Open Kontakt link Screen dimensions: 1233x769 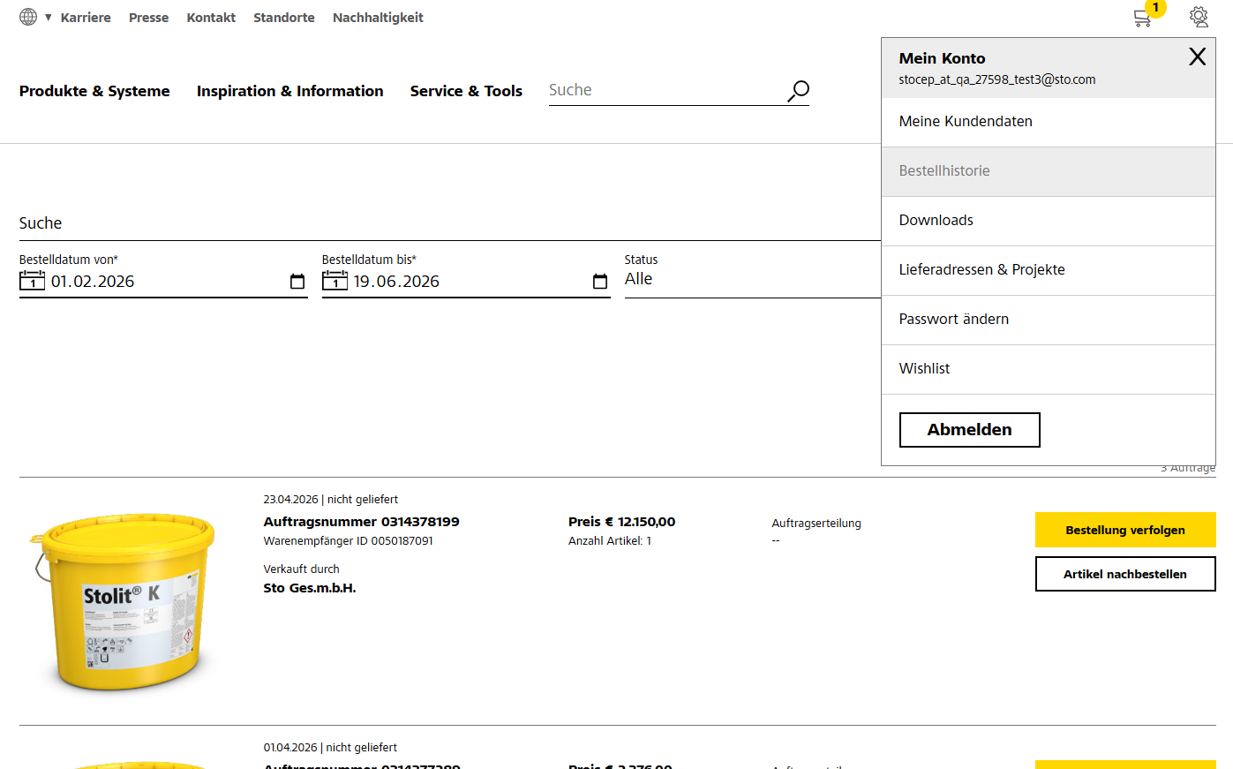point(211,18)
